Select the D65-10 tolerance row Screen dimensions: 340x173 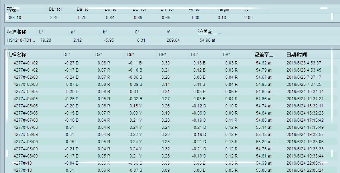tap(14, 17)
